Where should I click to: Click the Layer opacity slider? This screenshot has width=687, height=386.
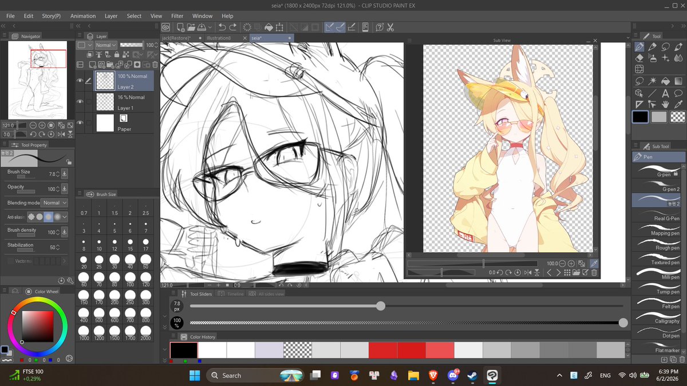click(132, 45)
